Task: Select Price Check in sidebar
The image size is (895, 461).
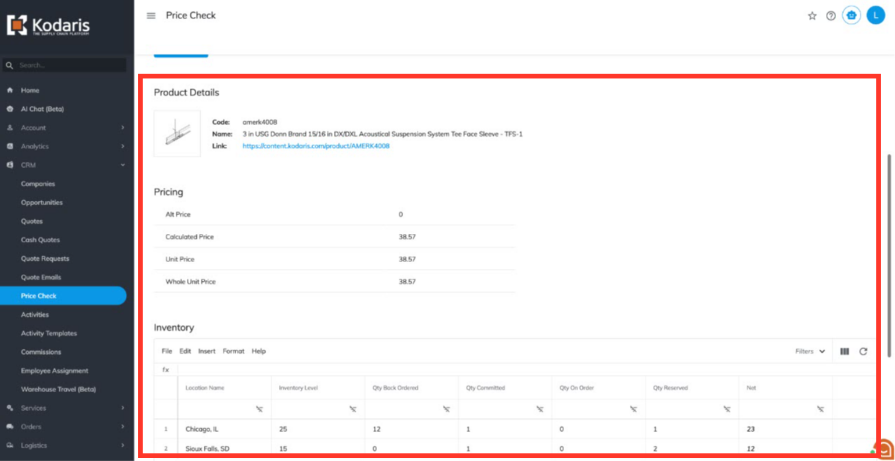Action: click(x=63, y=296)
